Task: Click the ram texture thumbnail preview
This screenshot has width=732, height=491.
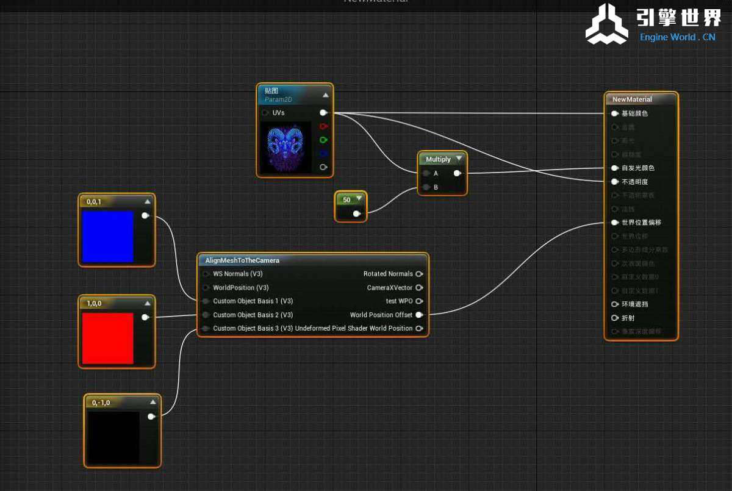Action: click(285, 147)
